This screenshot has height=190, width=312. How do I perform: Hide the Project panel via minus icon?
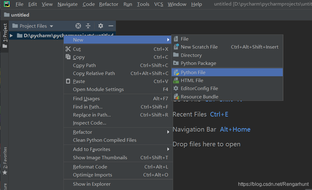pos(111,26)
